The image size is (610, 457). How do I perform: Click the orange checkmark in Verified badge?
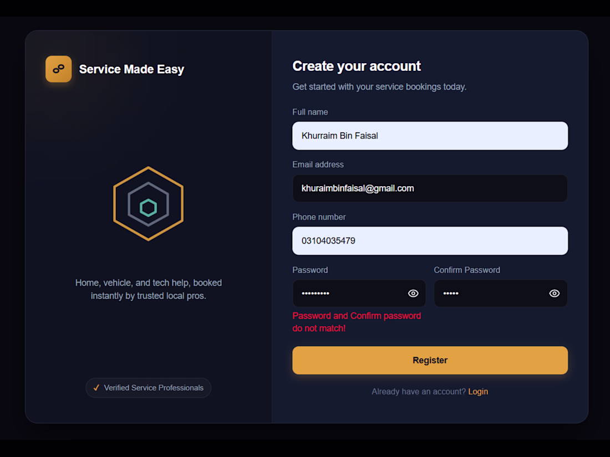[x=96, y=387]
